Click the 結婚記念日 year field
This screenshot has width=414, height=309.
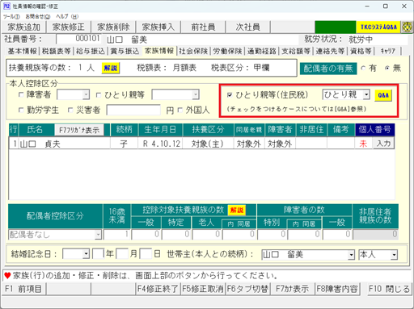[x=98, y=253]
